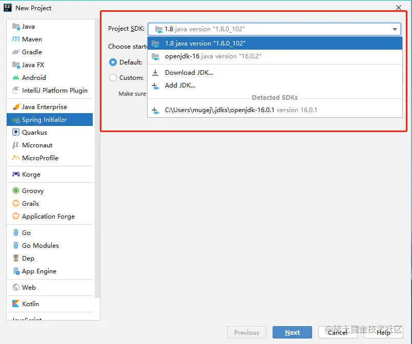The image size is (412, 344).
Task: Click the Dep owl icon
Action: [x=16, y=258]
